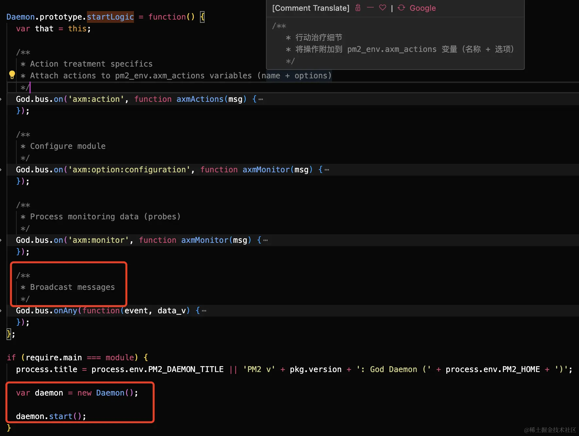
Task: Click the daemon.start() call
Action: [49, 416]
